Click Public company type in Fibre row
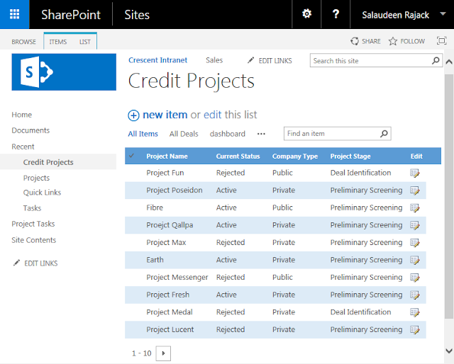Image resolution: width=454 pixels, height=364 pixels. [282, 207]
